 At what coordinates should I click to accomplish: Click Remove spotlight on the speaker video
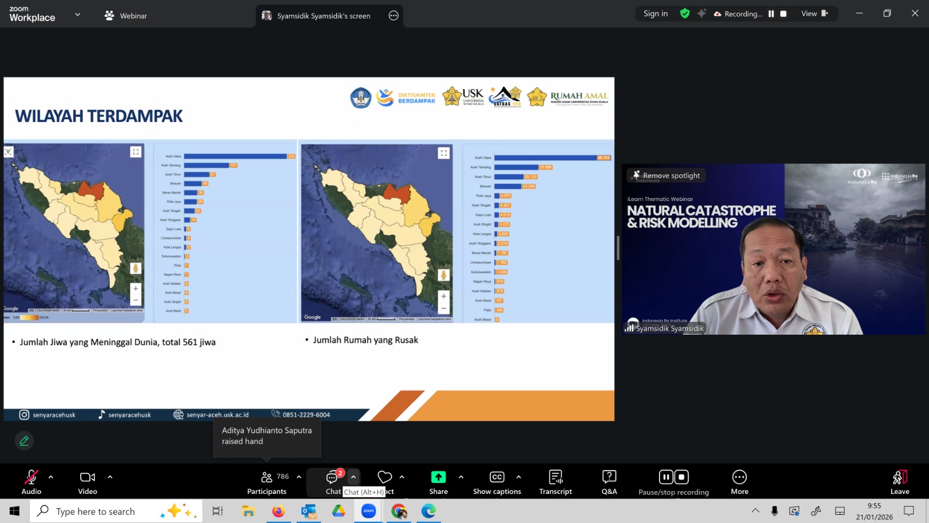(x=666, y=175)
